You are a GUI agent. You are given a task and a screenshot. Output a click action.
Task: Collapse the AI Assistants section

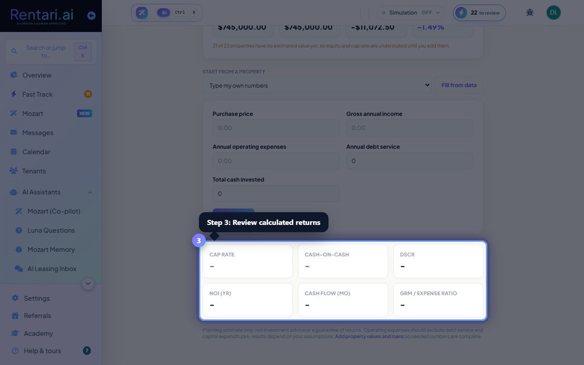coord(90,193)
